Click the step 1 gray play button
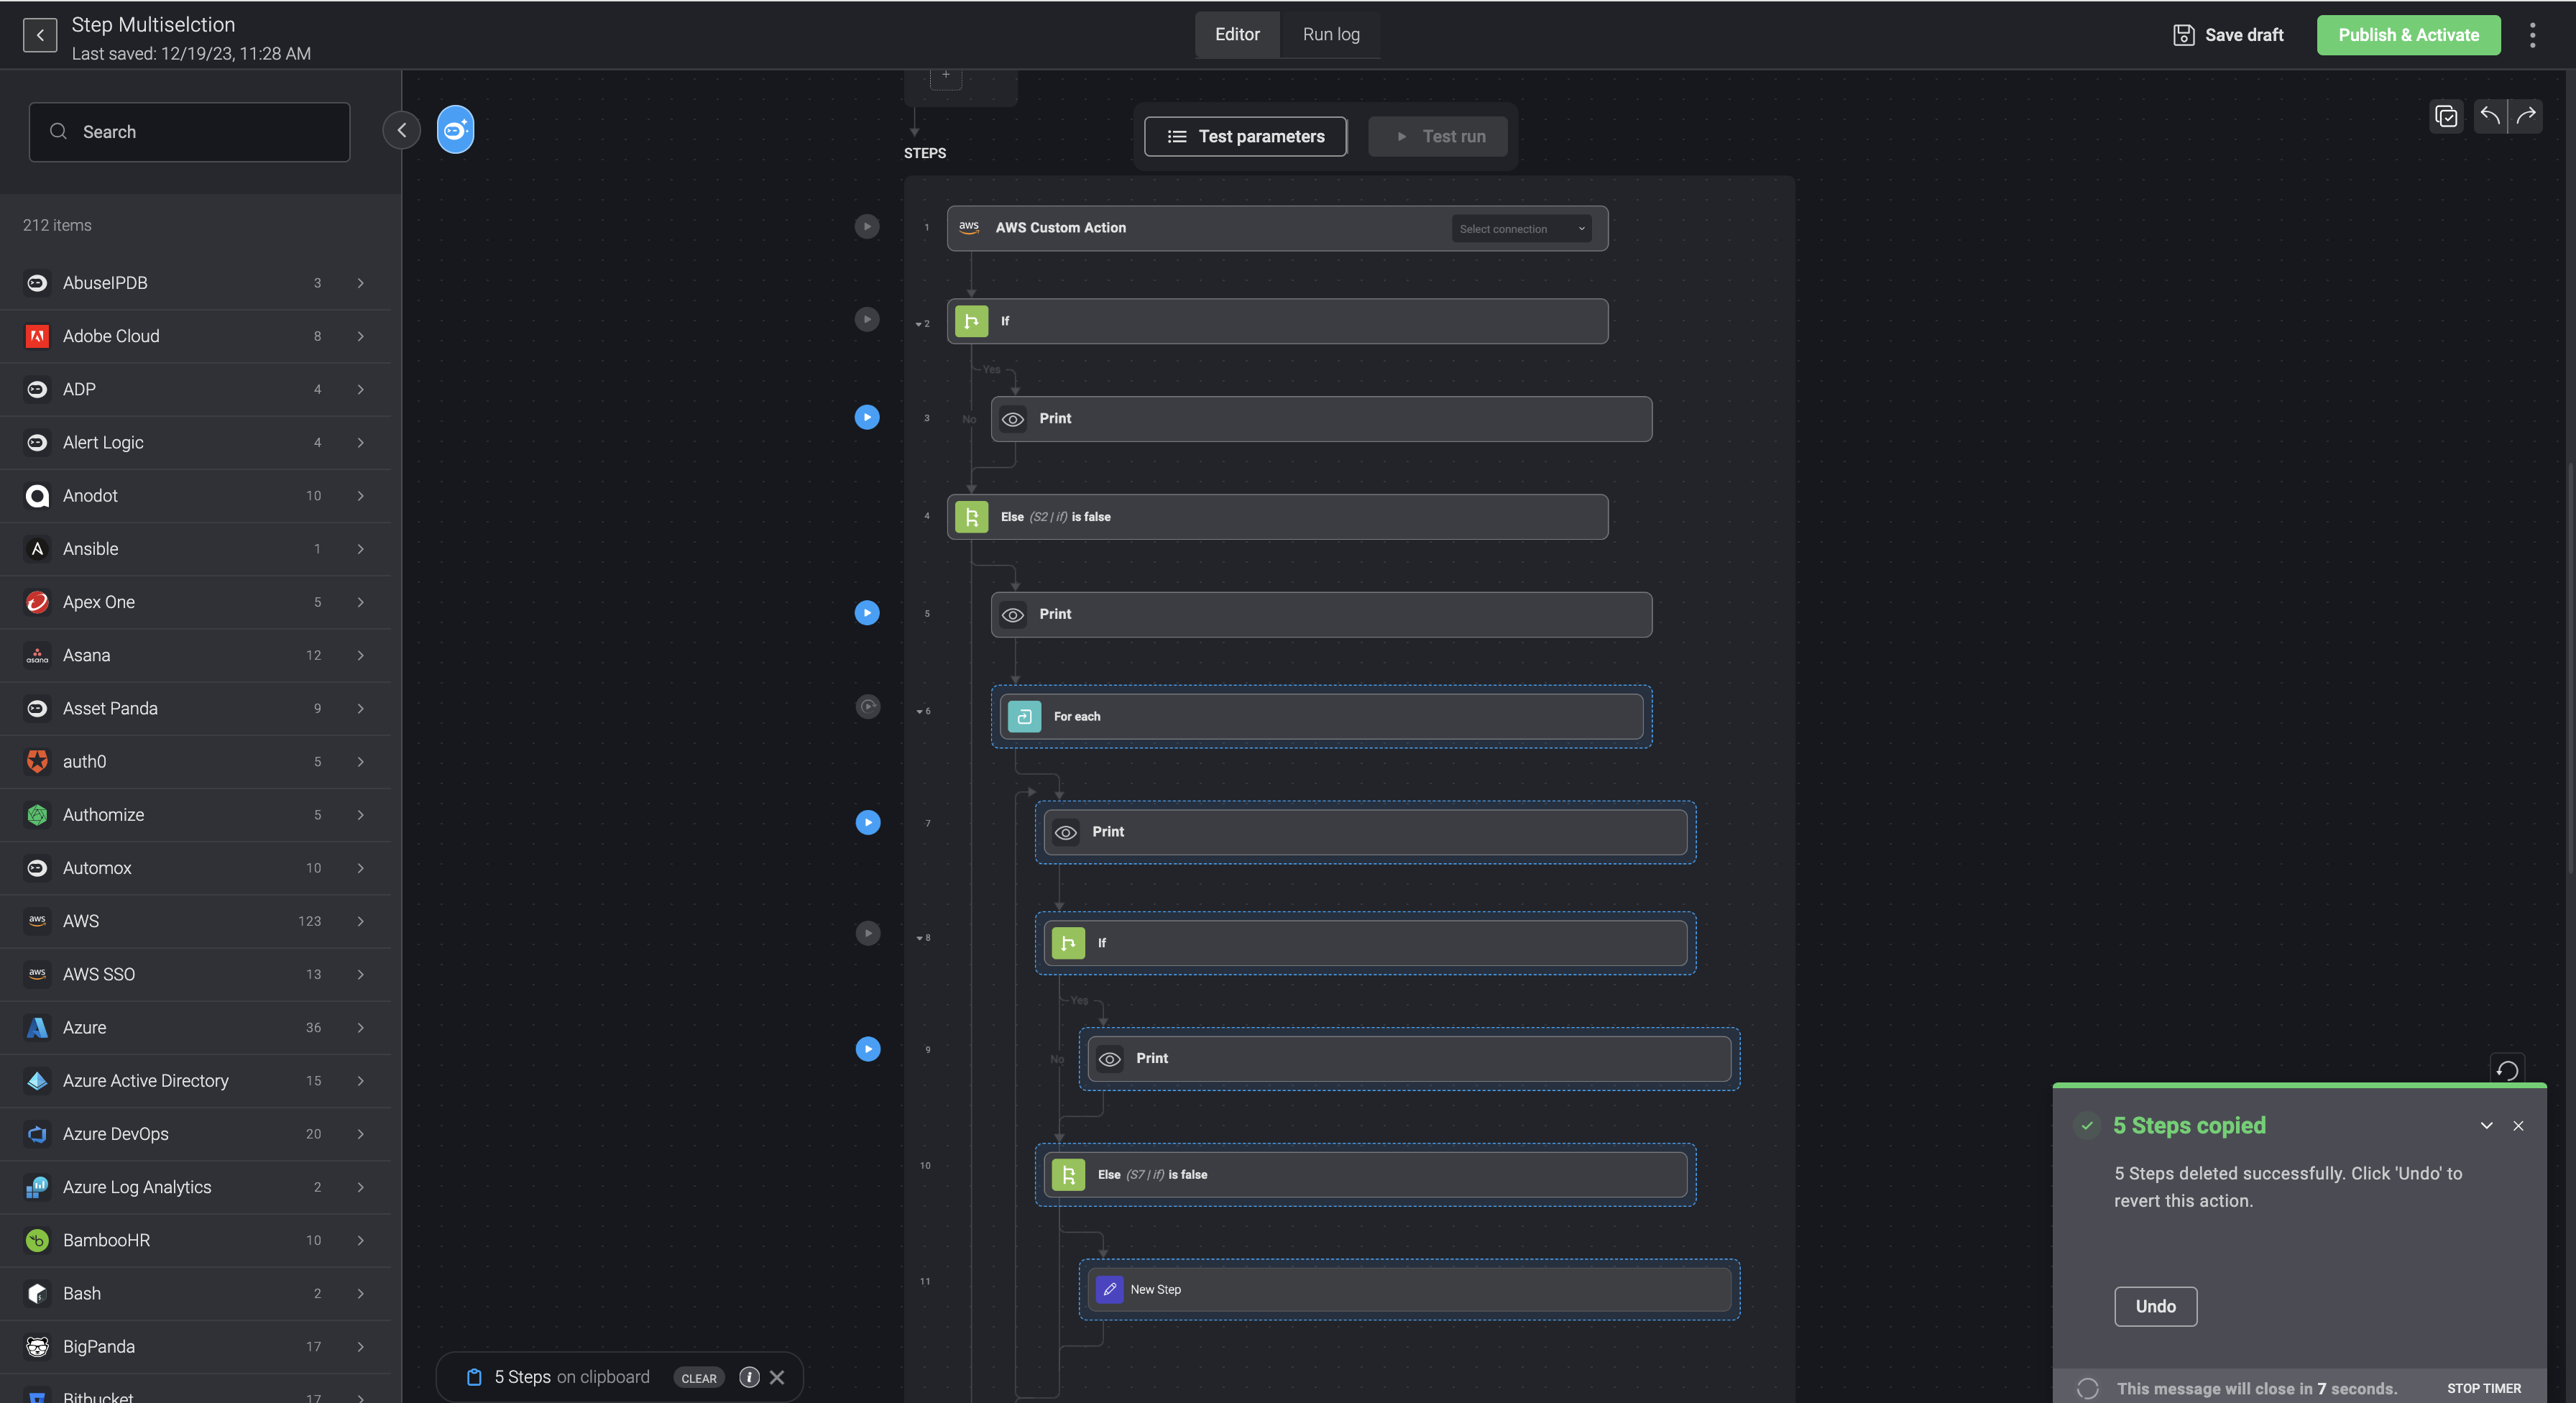The width and height of the screenshot is (2576, 1403). 867,227
